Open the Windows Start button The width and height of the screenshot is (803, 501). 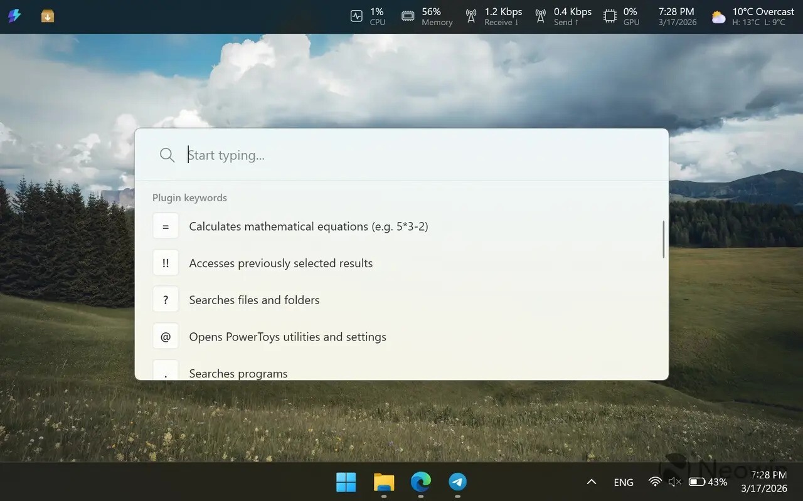pos(346,482)
